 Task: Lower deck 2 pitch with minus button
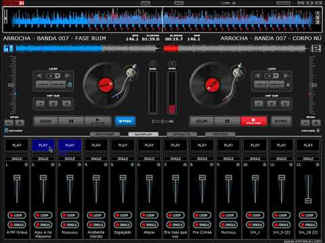305,123
